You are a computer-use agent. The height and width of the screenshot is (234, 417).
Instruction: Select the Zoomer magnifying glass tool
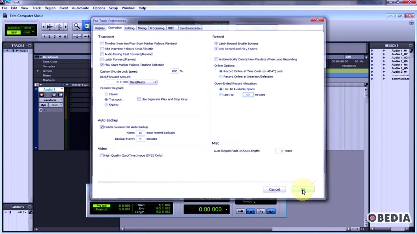[77, 27]
